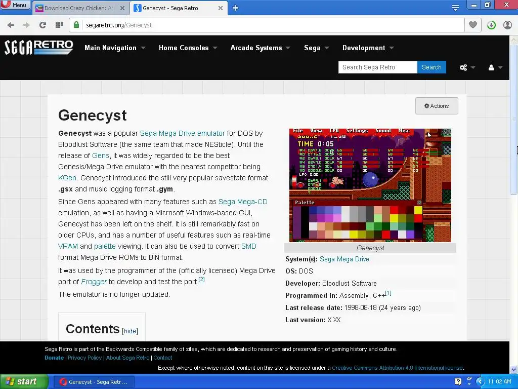Open Creative Commons Attribution 4.0 license link
The height and width of the screenshot is (389, 518).
click(397, 368)
